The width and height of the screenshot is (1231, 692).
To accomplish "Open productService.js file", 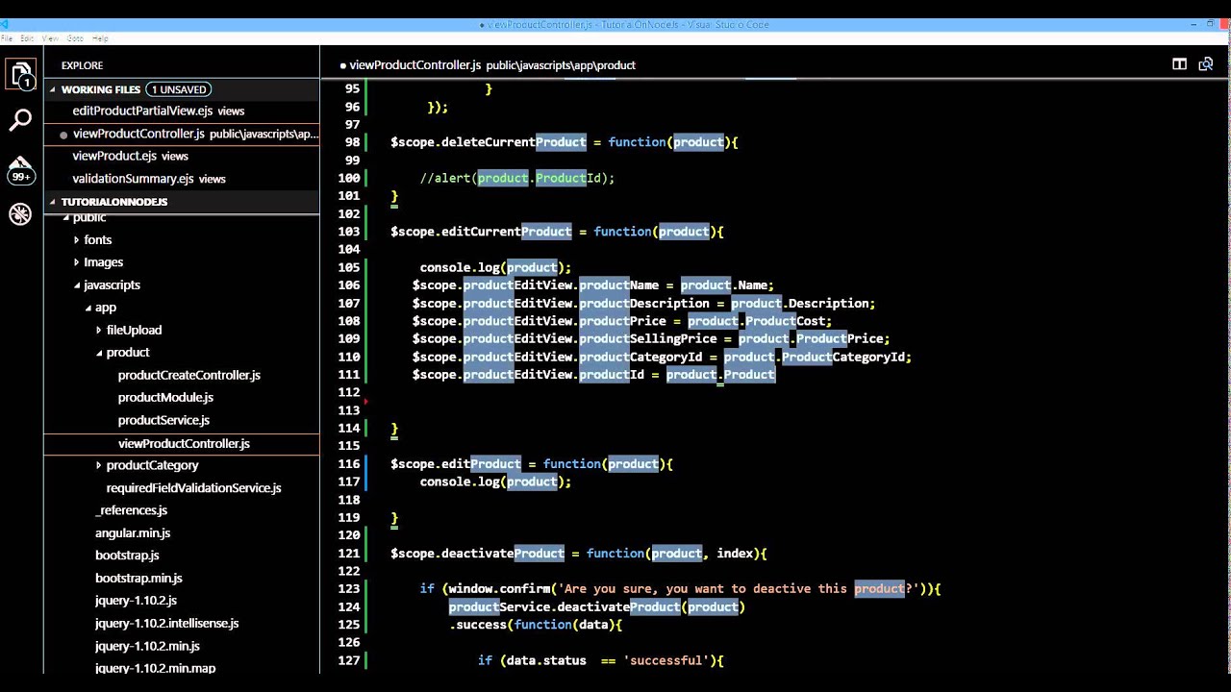I will [x=163, y=420].
